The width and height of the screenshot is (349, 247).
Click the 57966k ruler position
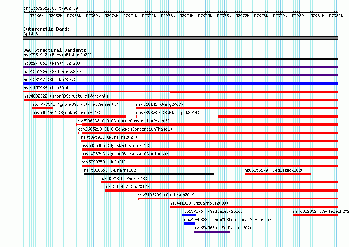tap(36, 16)
